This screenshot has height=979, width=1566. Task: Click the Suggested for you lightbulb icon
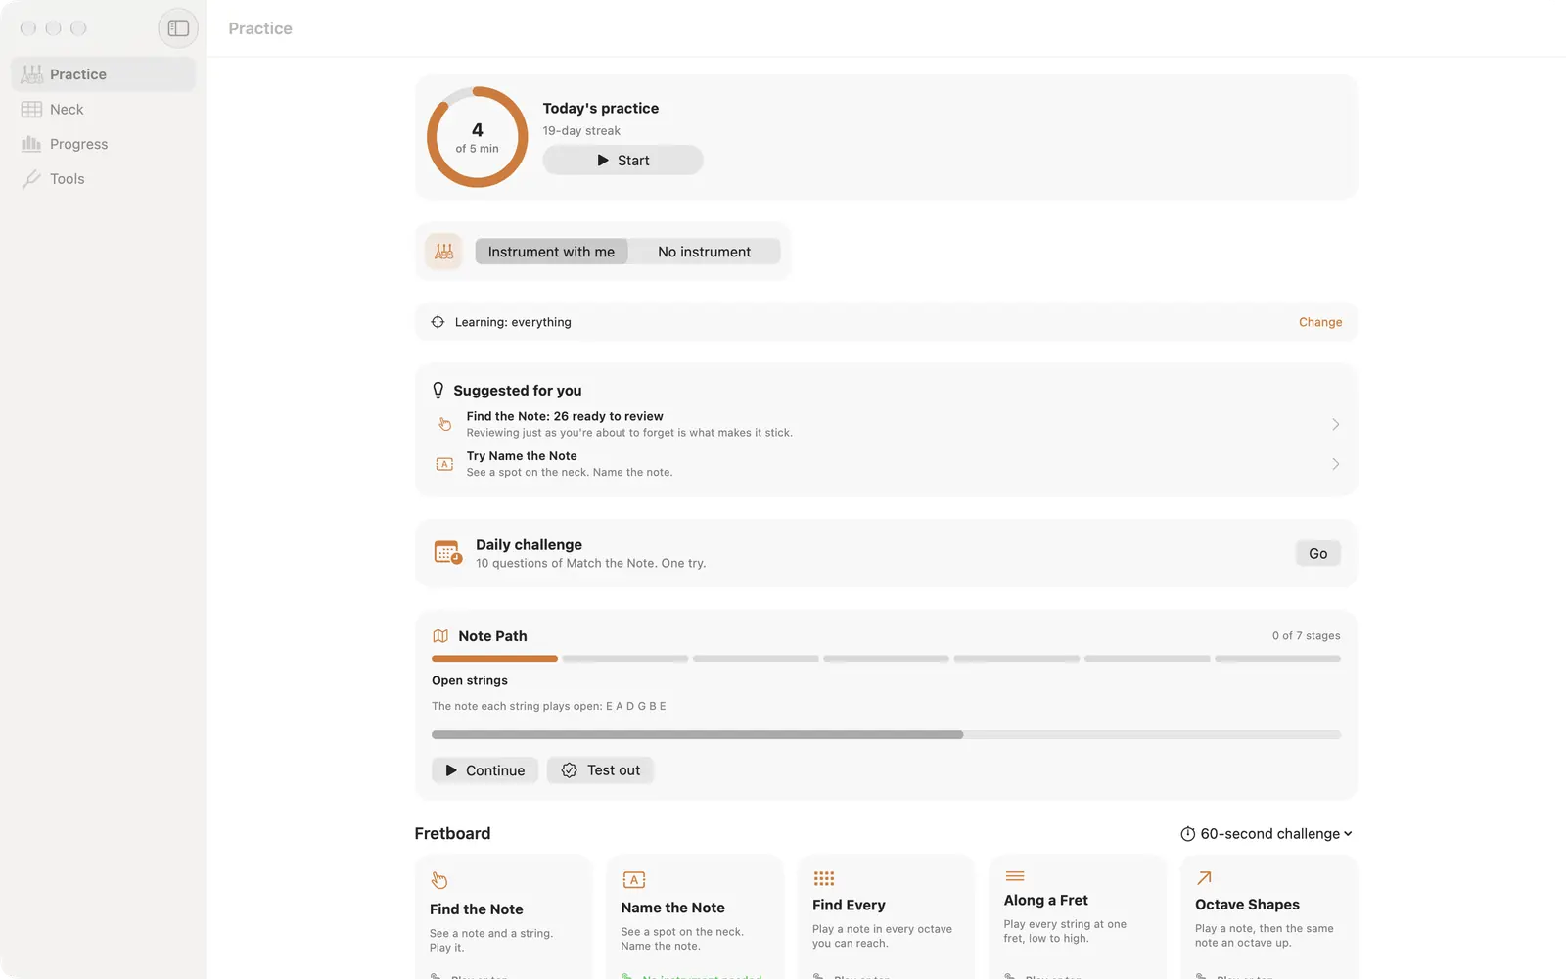coord(438,391)
